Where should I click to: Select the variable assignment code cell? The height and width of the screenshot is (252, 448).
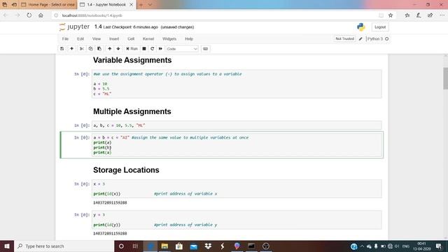237,84
